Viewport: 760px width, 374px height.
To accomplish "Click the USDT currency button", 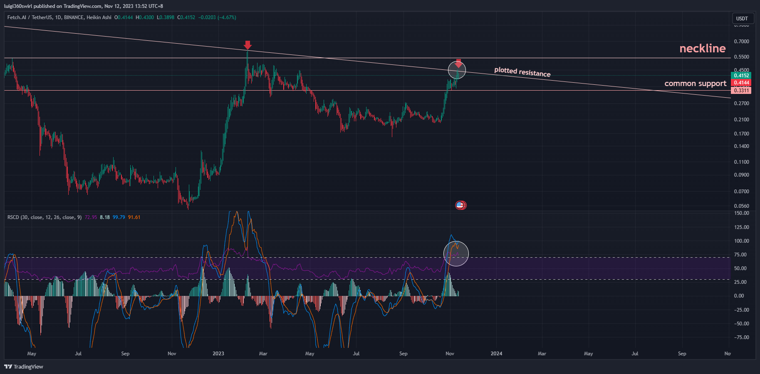I will click(742, 18).
